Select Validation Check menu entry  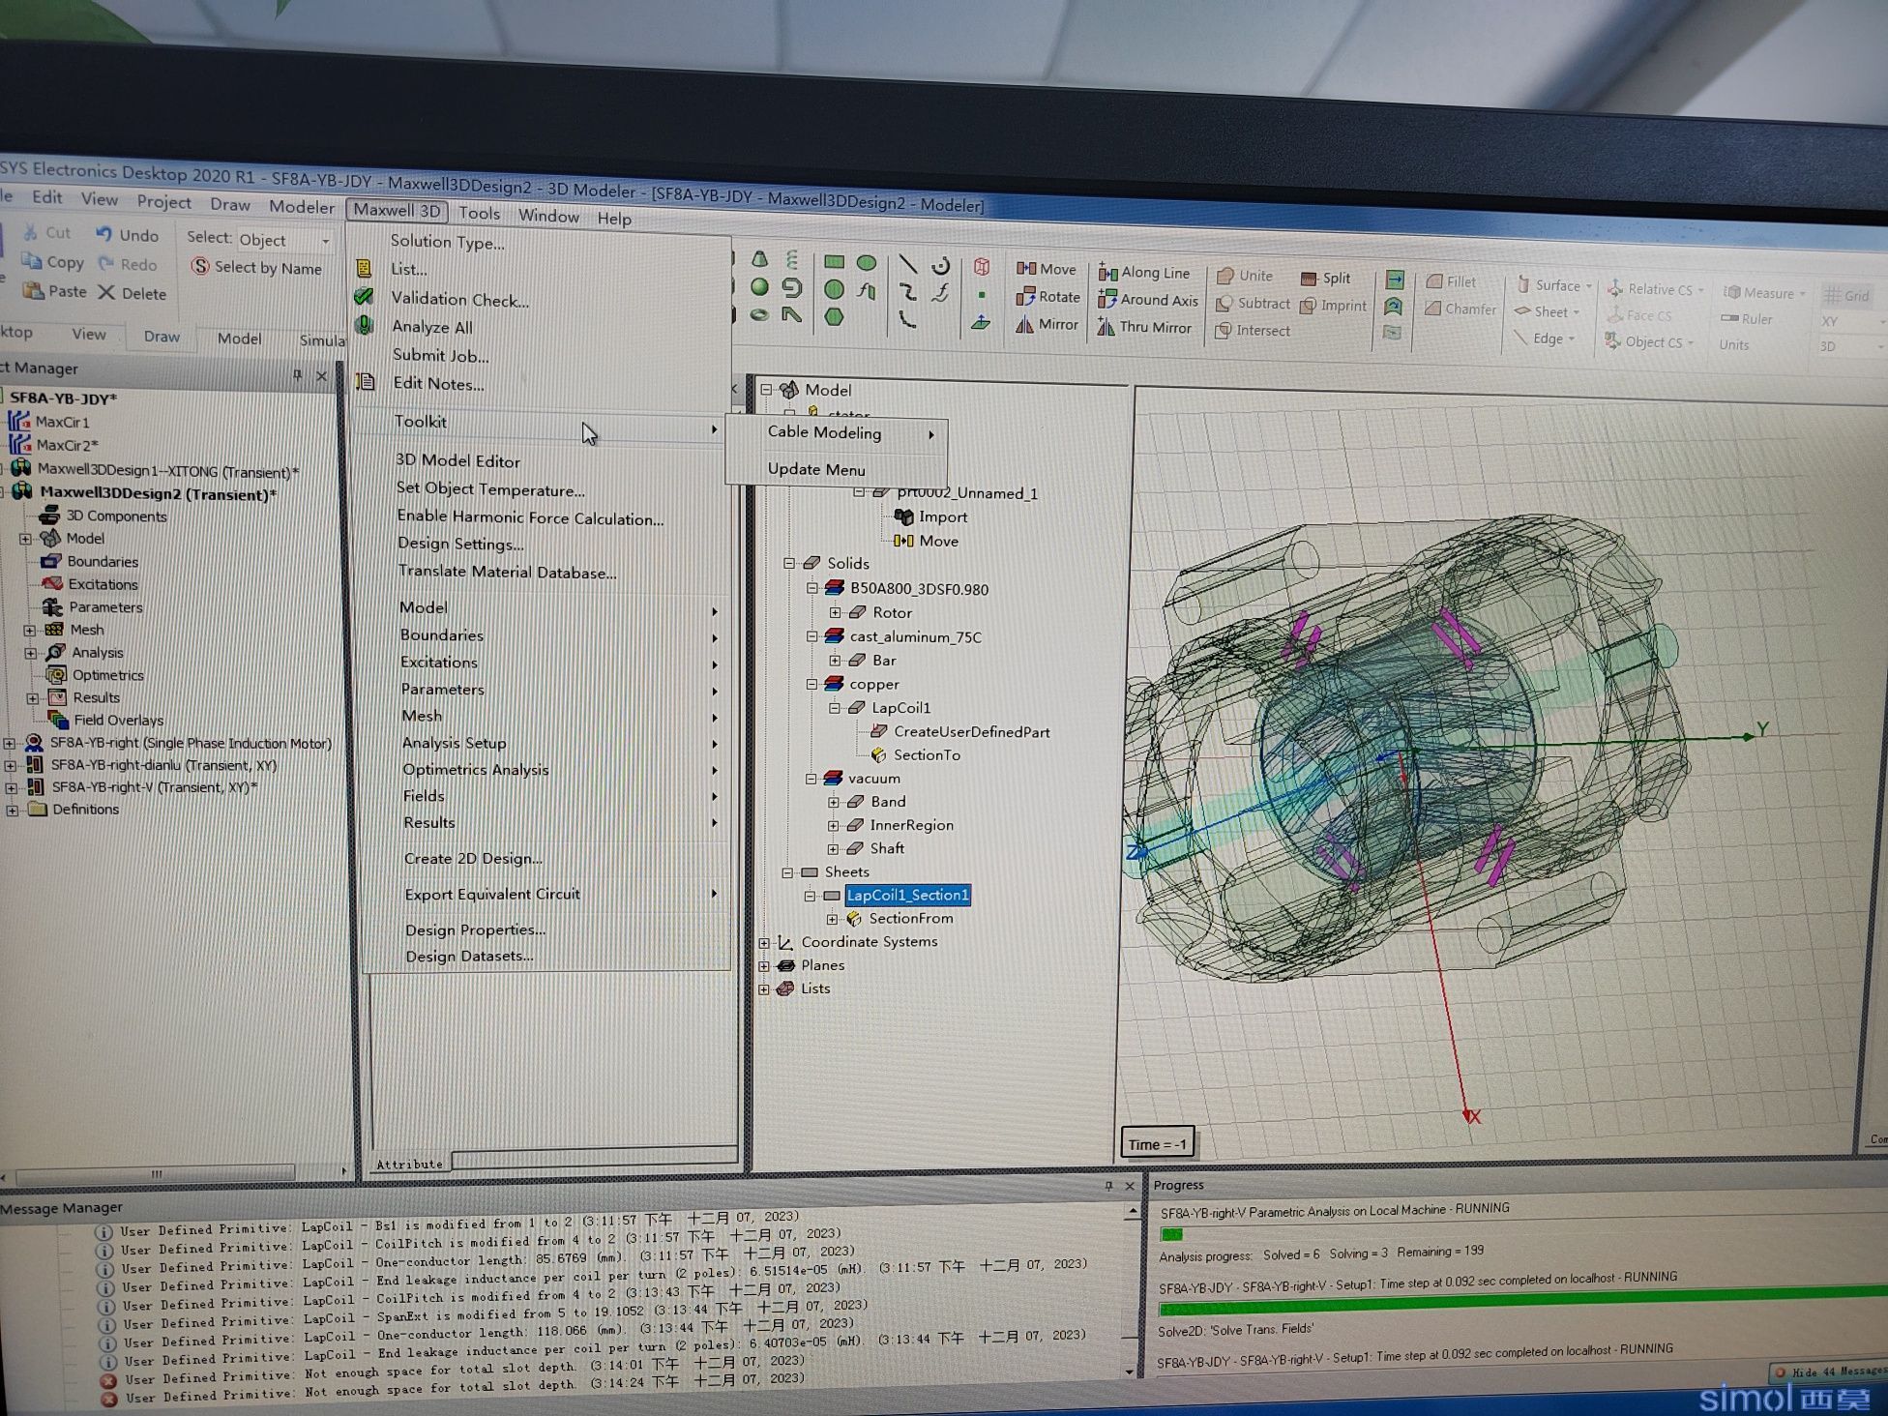pos(460,300)
